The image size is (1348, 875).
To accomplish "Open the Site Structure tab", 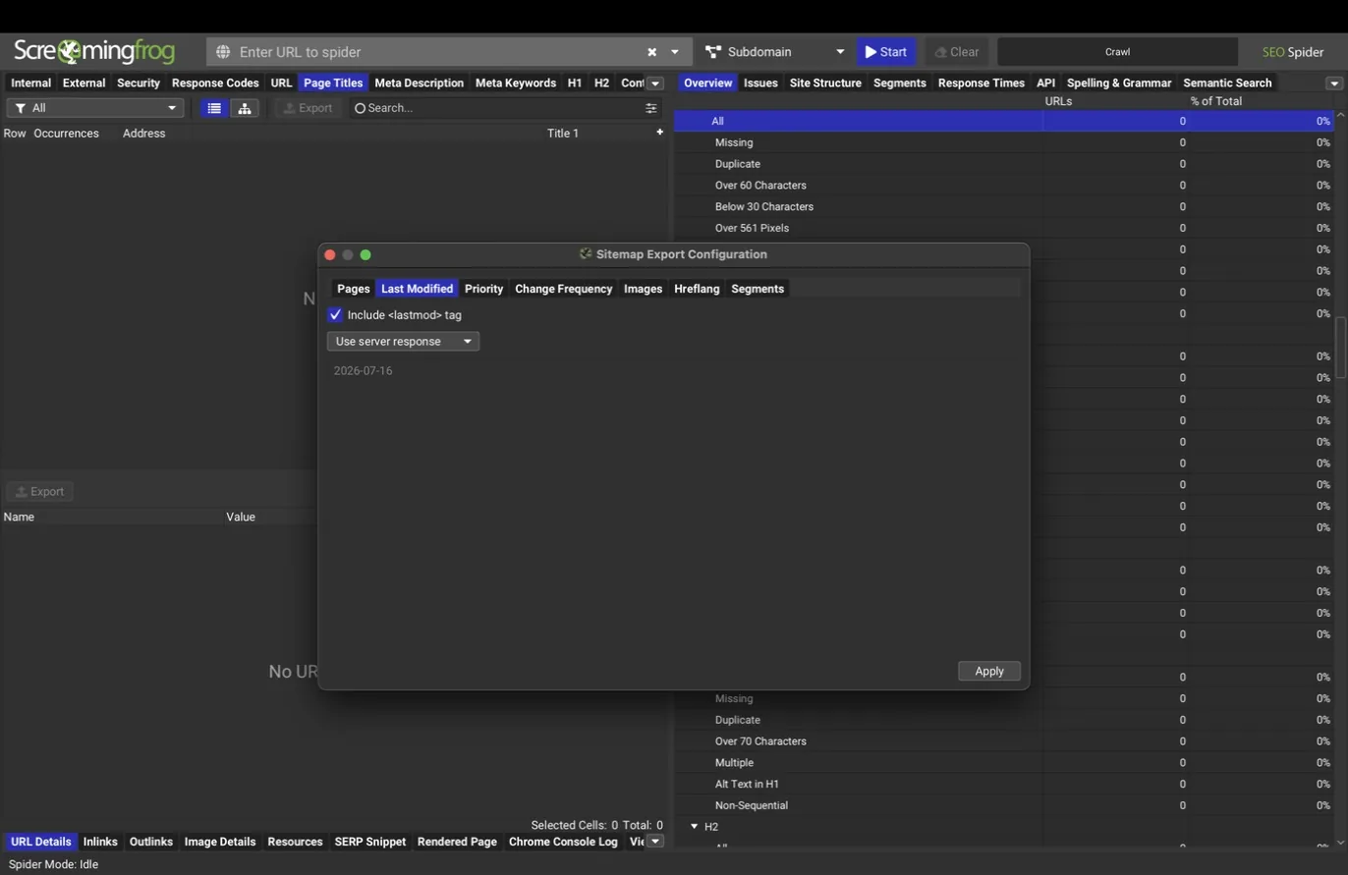I will tap(825, 83).
